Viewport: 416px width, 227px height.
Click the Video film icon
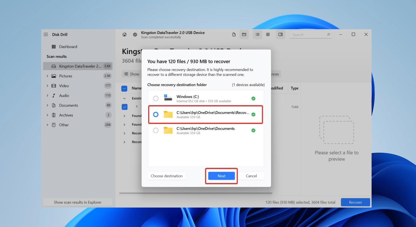(x=54, y=86)
